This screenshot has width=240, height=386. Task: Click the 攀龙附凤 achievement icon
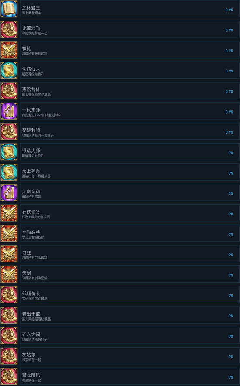[x=9, y=376]
